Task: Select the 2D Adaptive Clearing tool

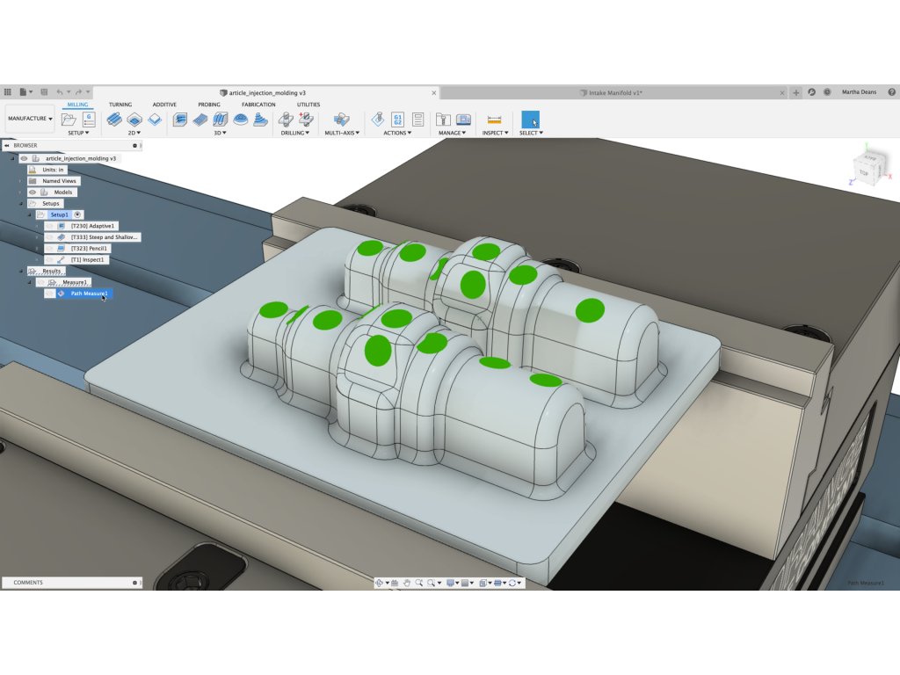Action: [114, 120]
